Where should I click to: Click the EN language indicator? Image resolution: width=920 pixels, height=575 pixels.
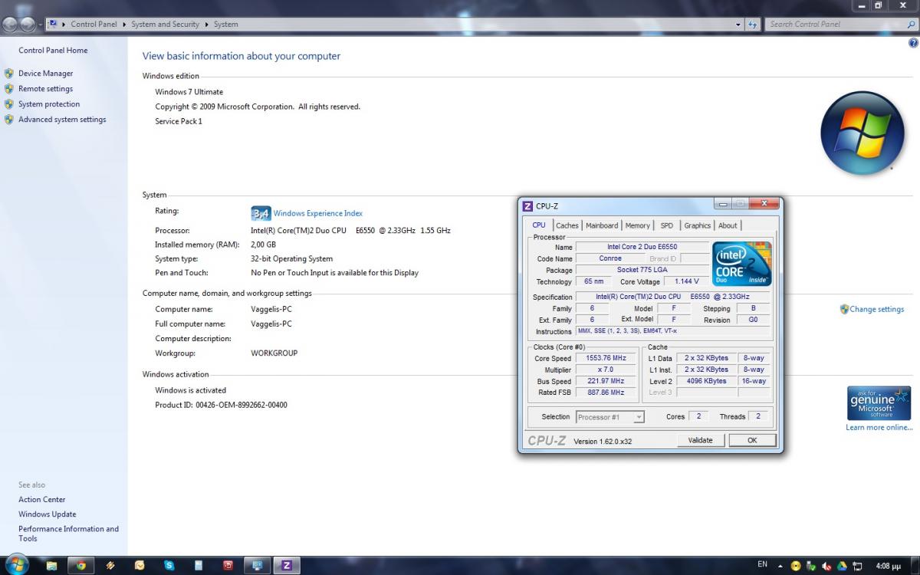762,565
